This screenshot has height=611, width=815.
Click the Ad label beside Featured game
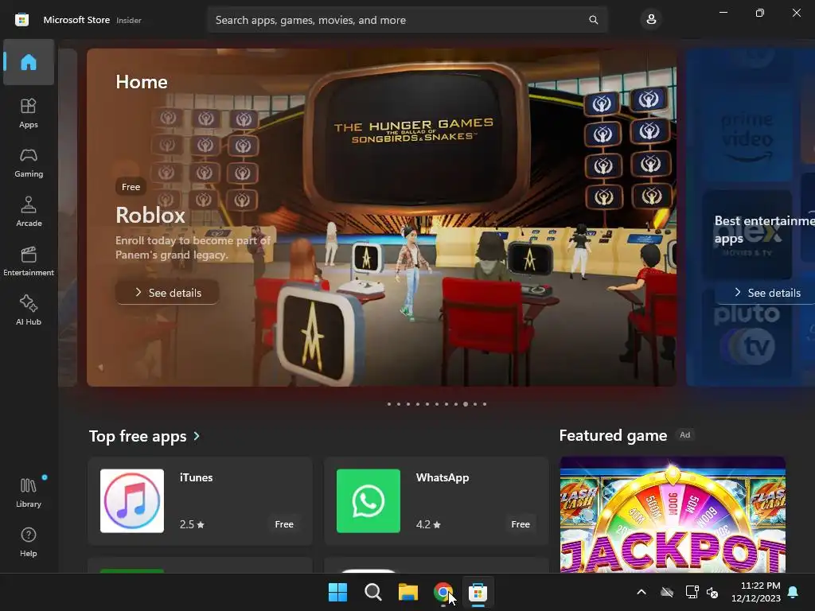click(685, 435)
